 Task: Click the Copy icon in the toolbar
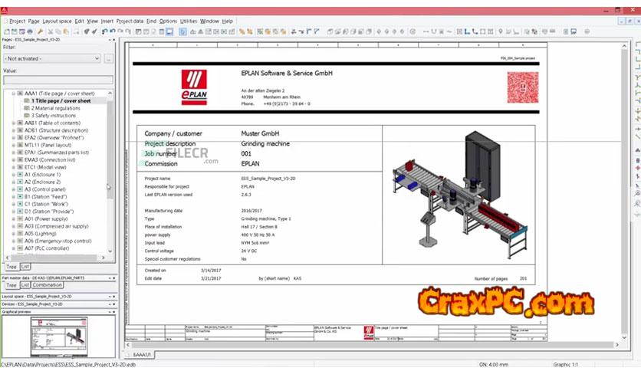pyautogui.click(x=58, y=31)
